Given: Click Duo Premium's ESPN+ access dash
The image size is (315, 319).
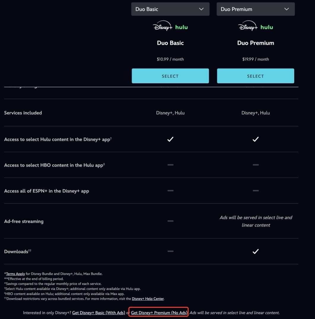Looking at the screenshot, I should pos(255,191).
